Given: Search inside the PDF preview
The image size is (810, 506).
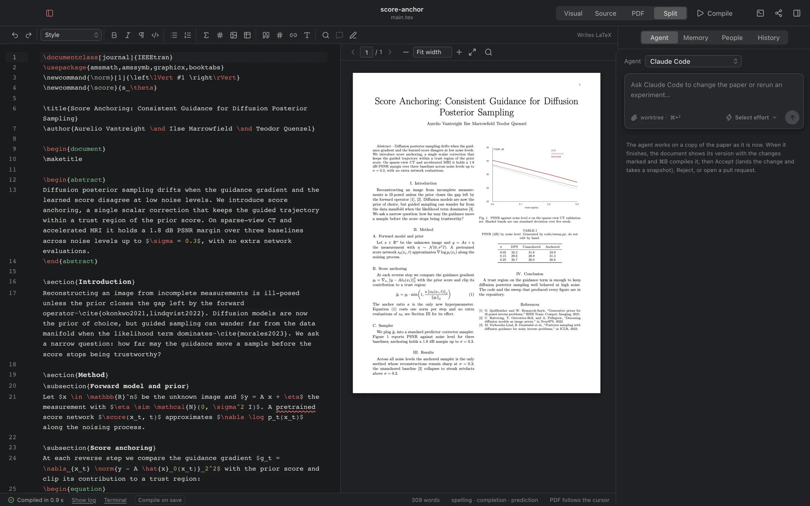Looking at the screenshot, I should pyautogui.click(x=488, y=52).
